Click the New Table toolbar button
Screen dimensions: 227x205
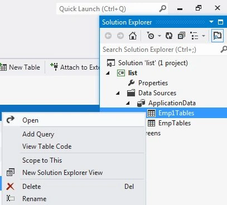click(x=20, y=67)
